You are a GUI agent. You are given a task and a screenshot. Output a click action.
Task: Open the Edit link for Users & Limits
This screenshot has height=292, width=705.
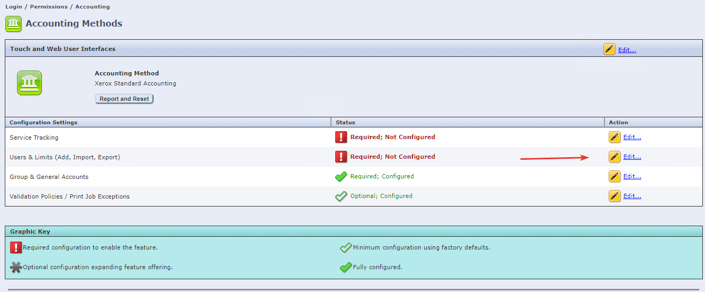point(632,157)
